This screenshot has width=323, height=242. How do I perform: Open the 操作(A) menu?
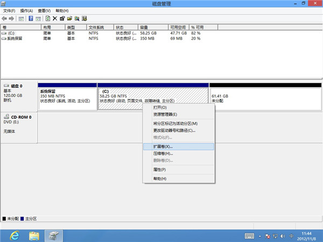coord(26,11)
